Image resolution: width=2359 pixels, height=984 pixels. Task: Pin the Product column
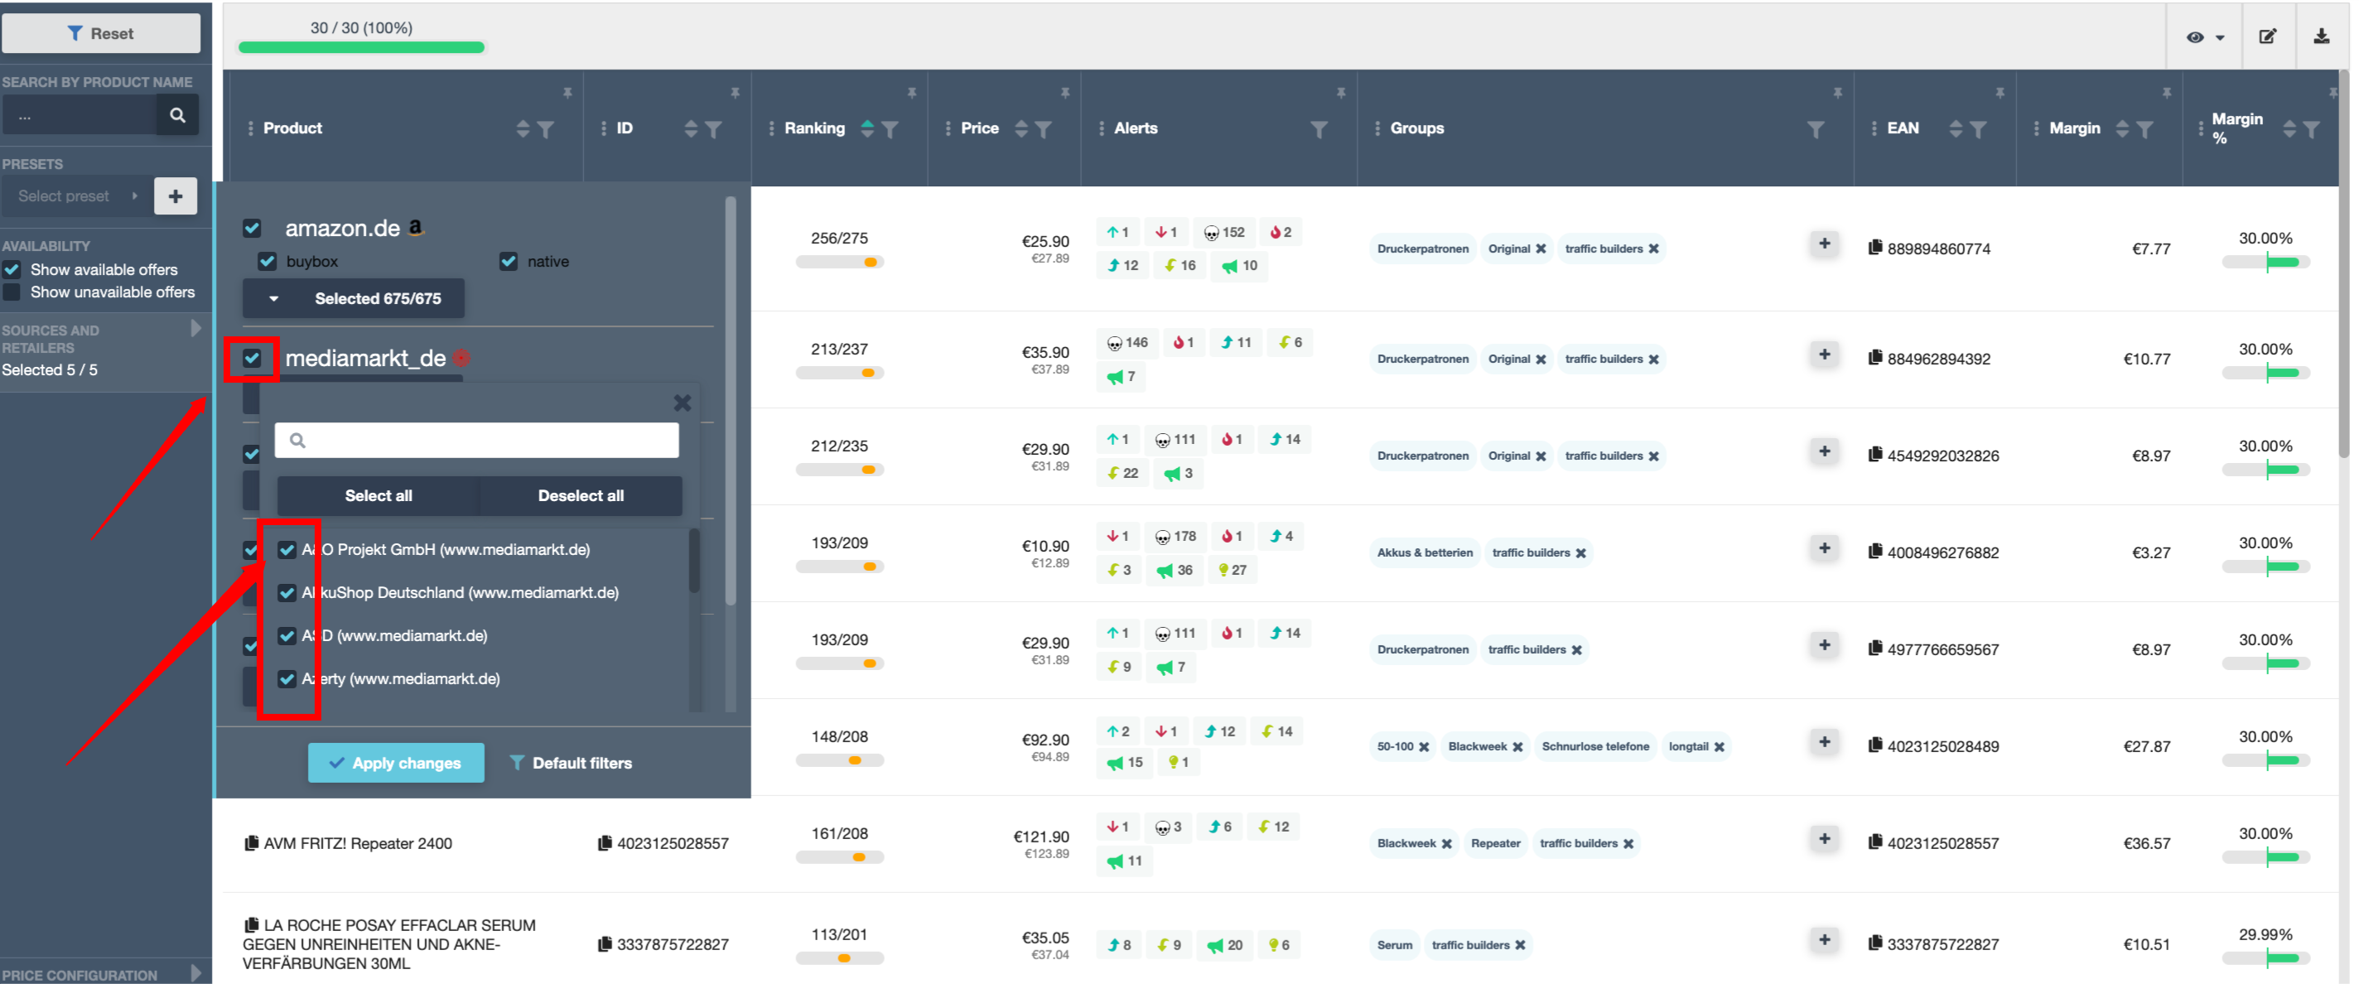[567, 93]
